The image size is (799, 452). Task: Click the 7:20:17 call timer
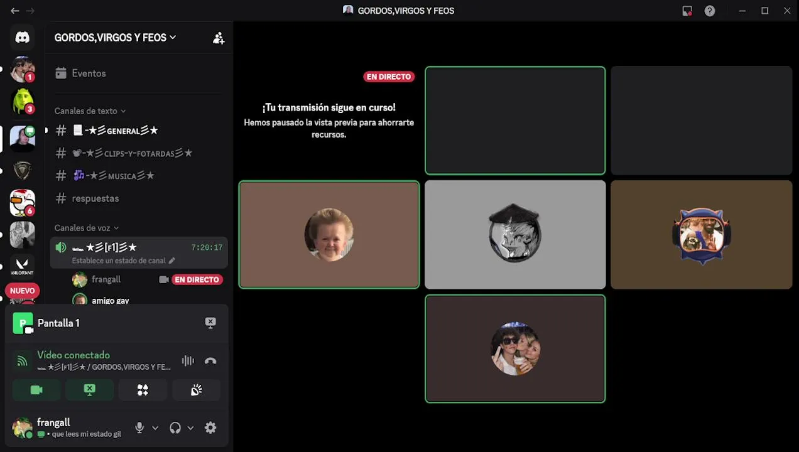(x=207, y=247)
